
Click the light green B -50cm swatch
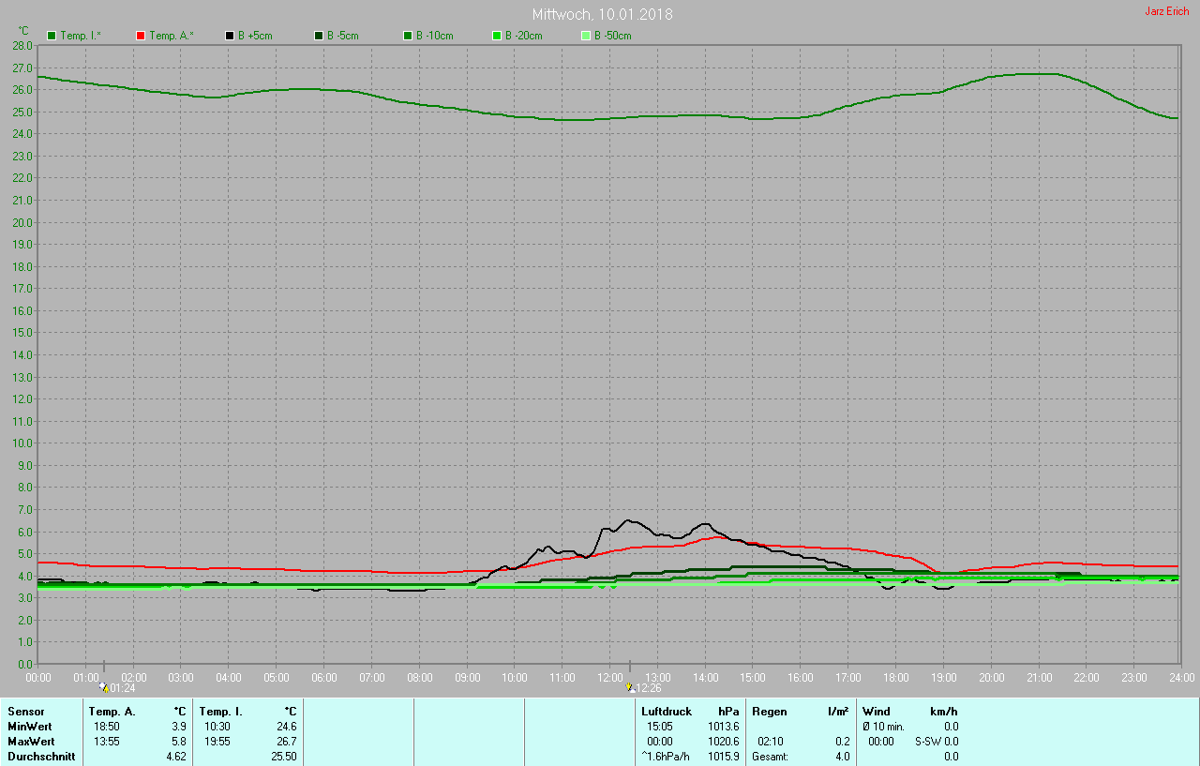tap(586, 36)
